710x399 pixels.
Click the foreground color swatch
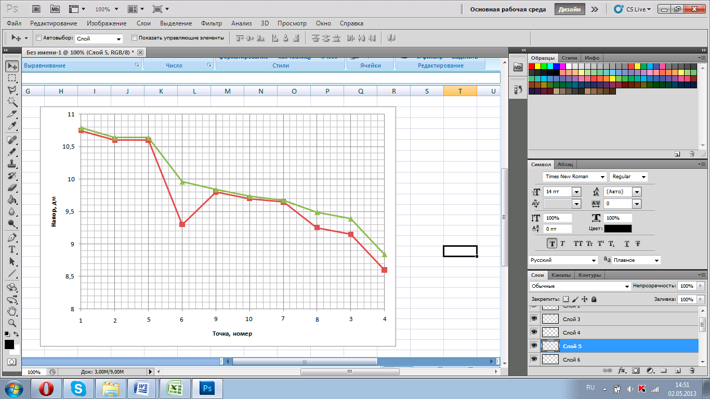(x=9, y=344)
